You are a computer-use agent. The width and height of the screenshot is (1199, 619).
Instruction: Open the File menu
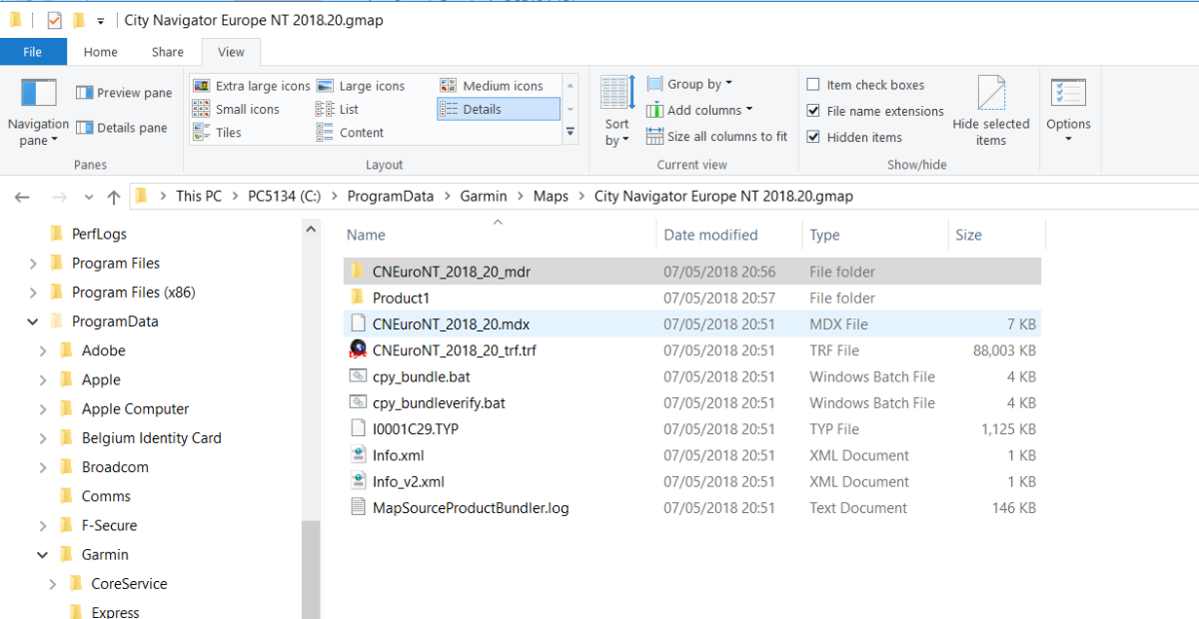tap(33, 52)
